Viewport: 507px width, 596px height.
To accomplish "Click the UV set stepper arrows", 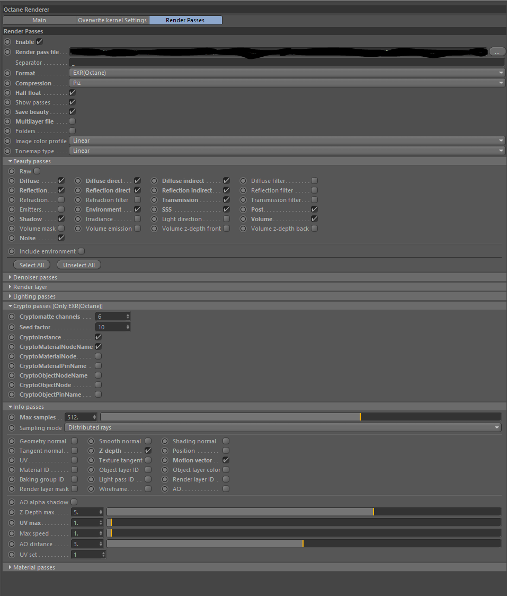I will [x=103, y=555].
